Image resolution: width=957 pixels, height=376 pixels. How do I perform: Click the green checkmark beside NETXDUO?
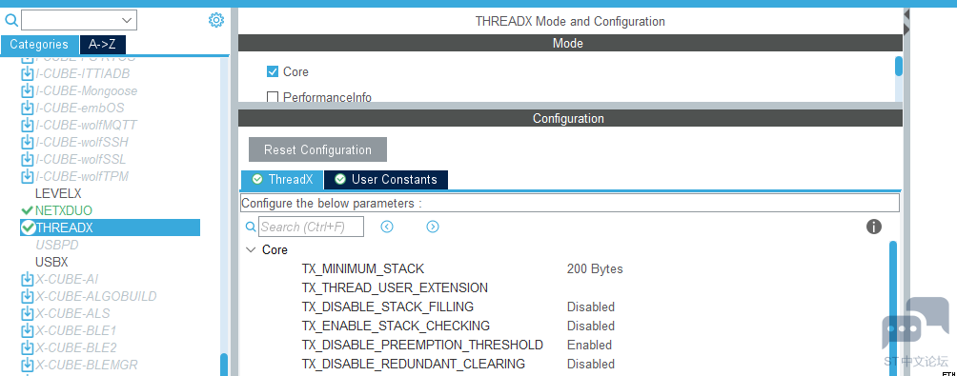[27, 210]
